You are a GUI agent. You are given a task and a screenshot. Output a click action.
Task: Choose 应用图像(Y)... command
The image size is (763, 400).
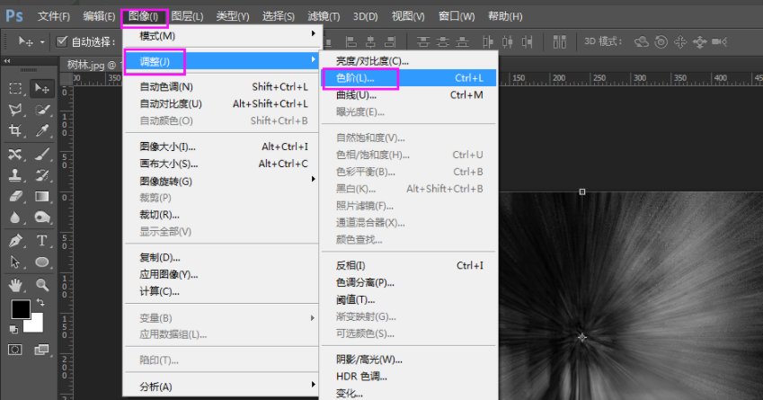click(x=221, y=274)
